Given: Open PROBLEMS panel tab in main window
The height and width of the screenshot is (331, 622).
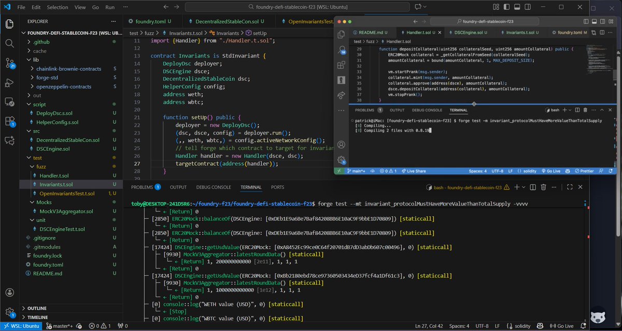Looking at the screenshot, I should [x=146, y=187].
